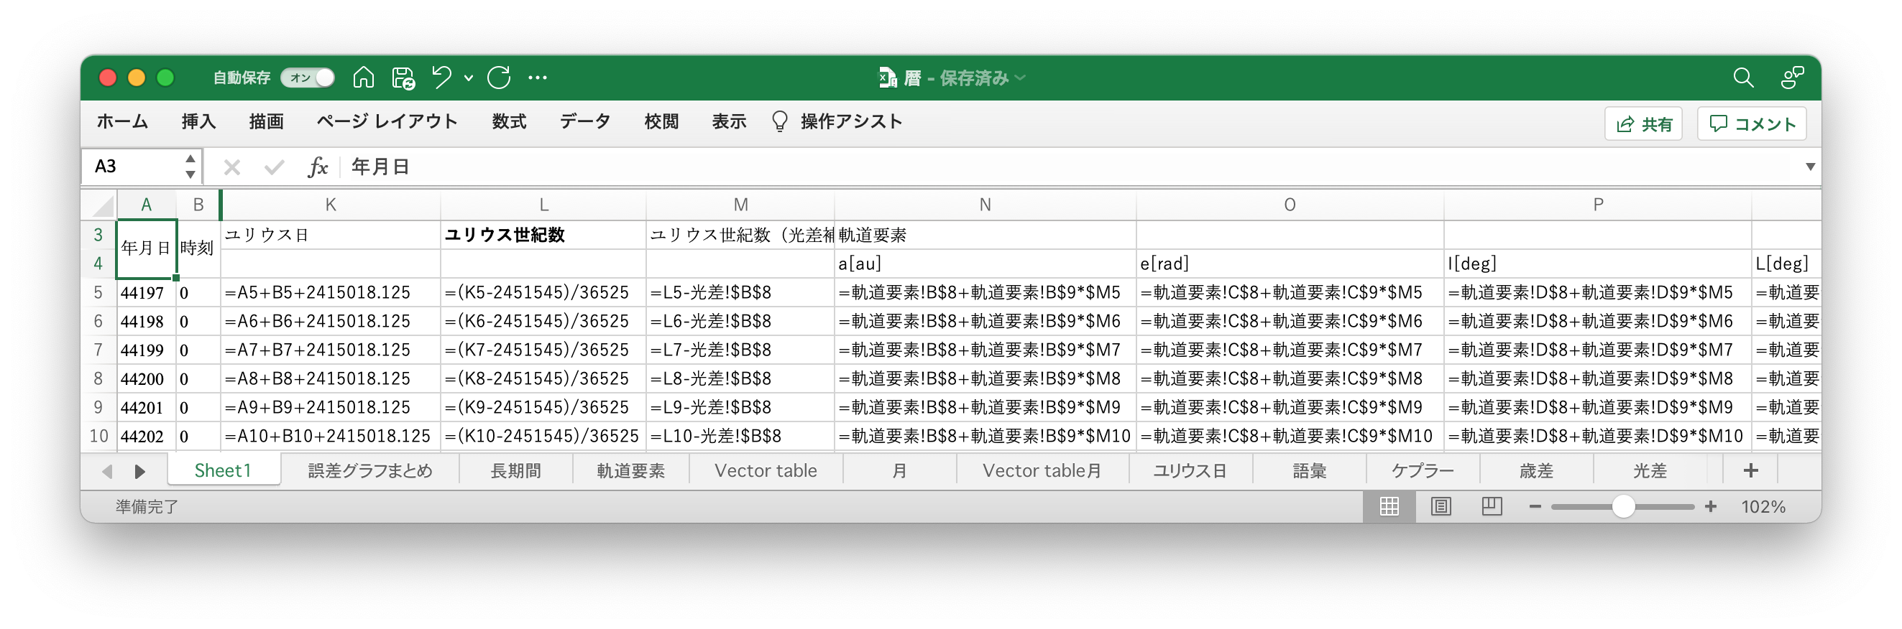Expand the formula bar arrow
Screen dimensions: 1902x629
1810,167
